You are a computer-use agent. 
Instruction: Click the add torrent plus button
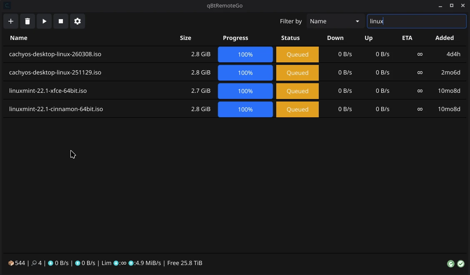[11, 21]
